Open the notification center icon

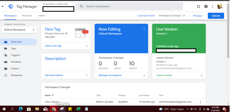click(224, 109)
